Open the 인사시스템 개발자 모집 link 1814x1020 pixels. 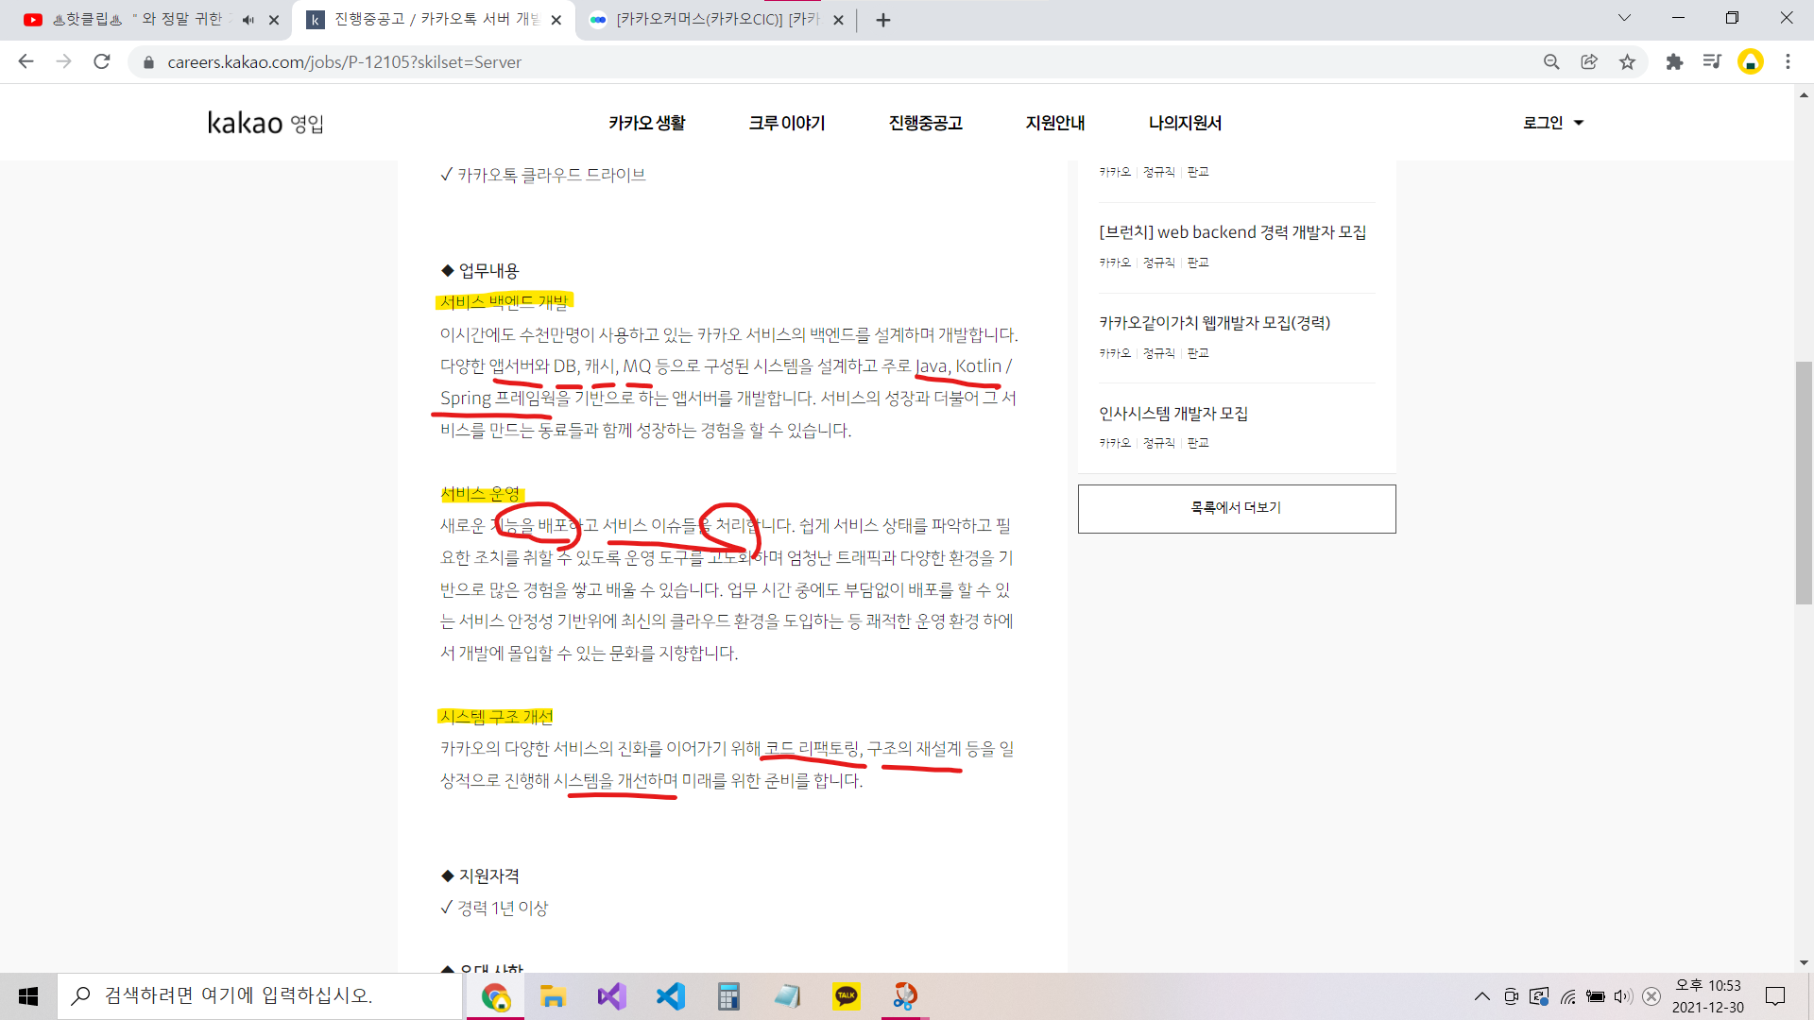[1172, 414]
